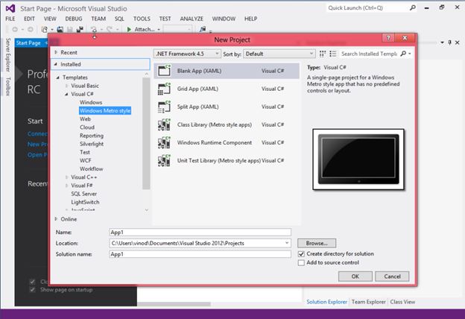Click the OK button
The width and height of the screenshot is (465, 319).
click(355, 277)
